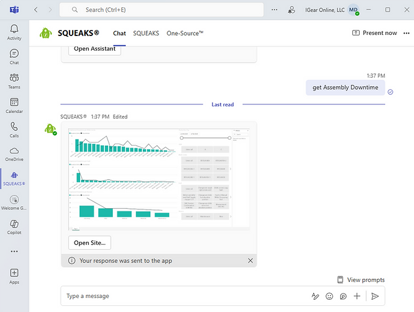
Task: Dismiss the response sent notification
Action: point(250,261)
